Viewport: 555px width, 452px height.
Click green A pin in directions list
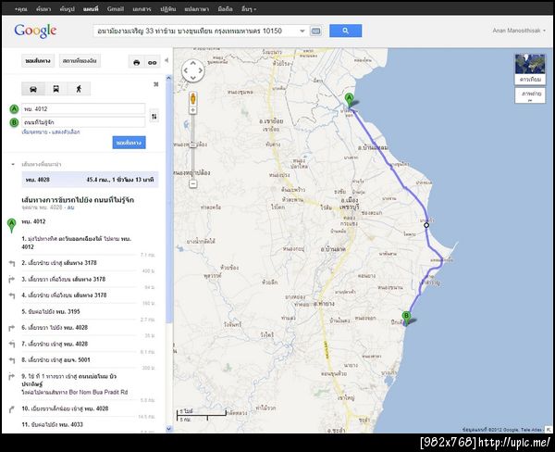12,225
